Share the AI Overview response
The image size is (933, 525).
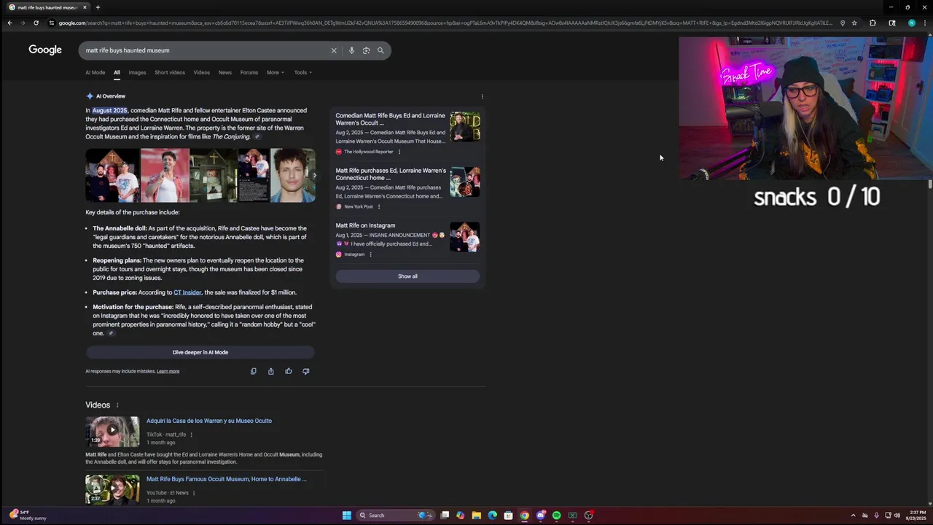point(271,371)
